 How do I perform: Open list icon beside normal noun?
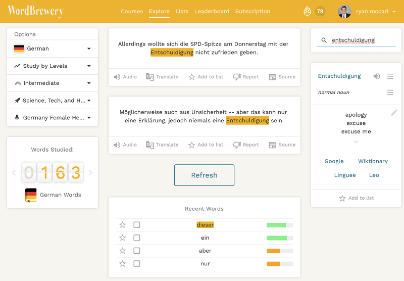pos(390,92)
